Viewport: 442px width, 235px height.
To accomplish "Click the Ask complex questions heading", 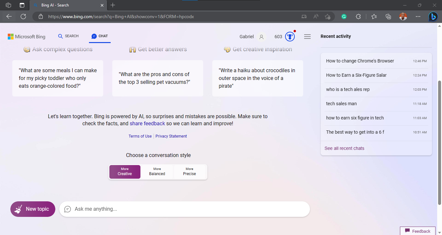I will coord(58,49).
